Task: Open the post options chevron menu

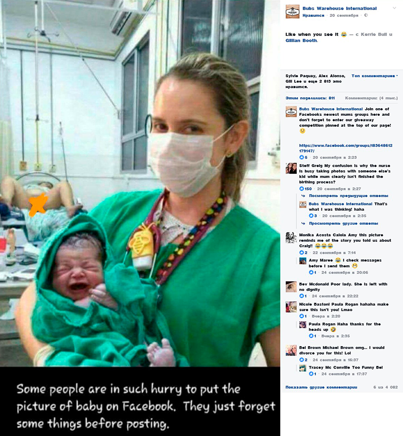Action: tap(394, 8)
